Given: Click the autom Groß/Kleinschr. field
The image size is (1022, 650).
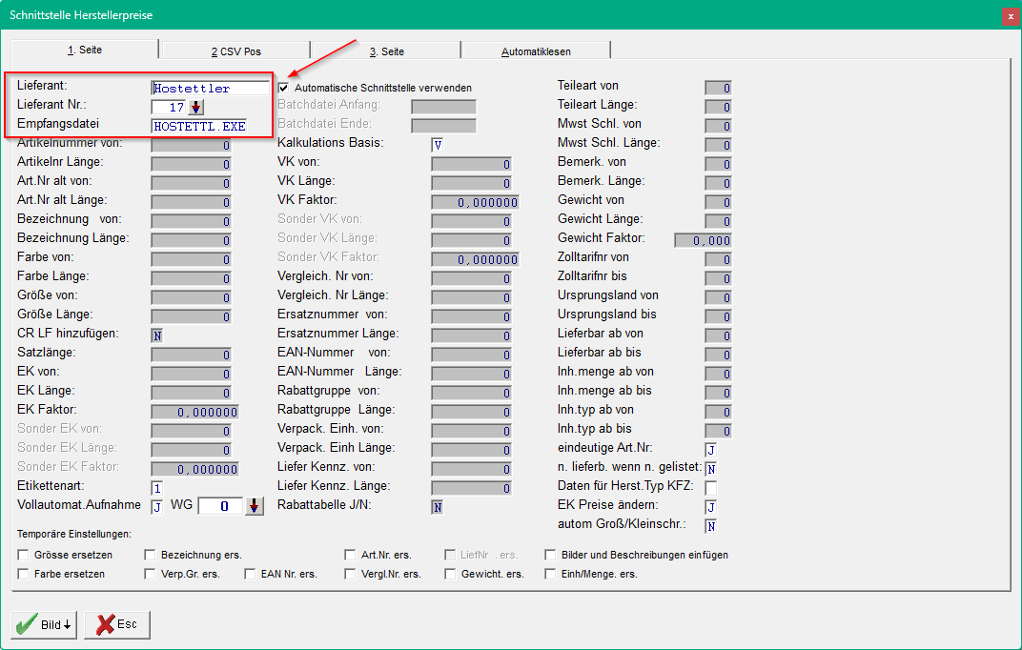Looking at the screenshot, I should pos(711,526).
